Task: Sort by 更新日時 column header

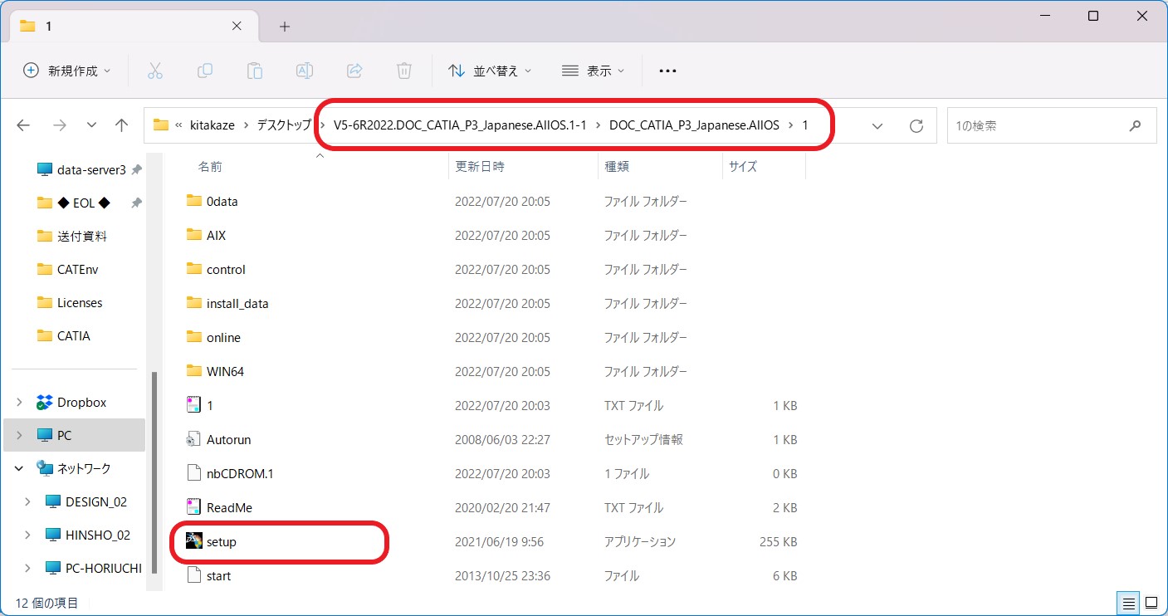Action: (x=480, y=166)
